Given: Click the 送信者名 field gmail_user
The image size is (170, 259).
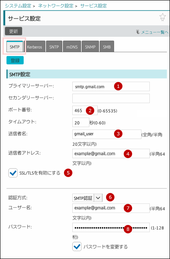Looking at the screenshot, I should [107, 134].
